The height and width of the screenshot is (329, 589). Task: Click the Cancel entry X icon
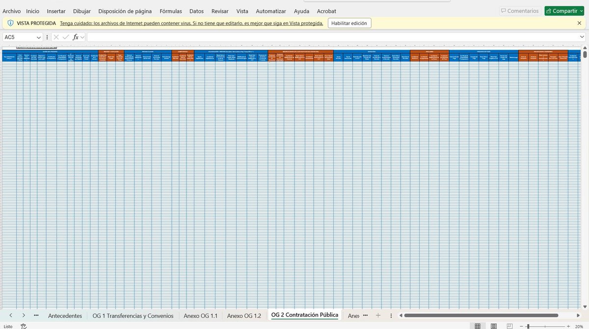pyautogui.click(x=56, y=37)
